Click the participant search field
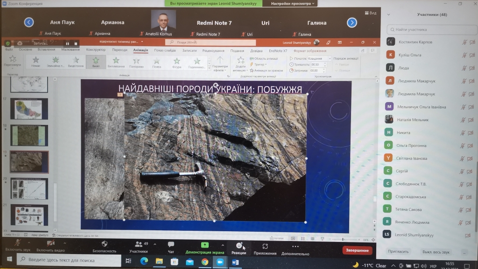Screen dimensions: 478x269 [x=429, y=29]
